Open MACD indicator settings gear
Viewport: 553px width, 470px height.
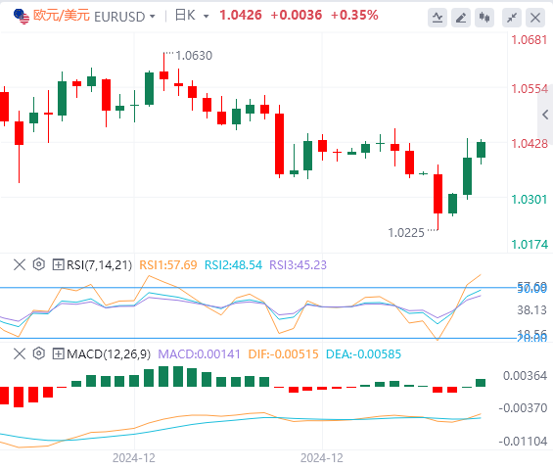point(39,353)
